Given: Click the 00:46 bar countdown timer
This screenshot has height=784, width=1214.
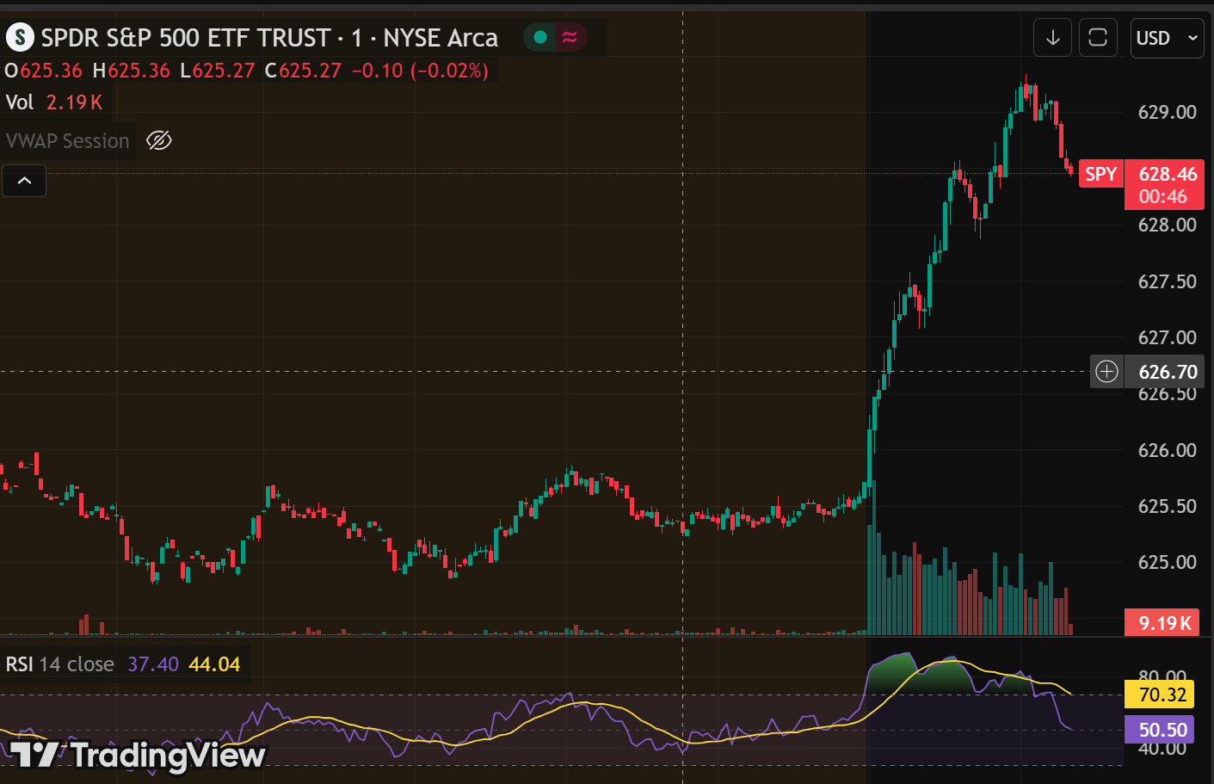Looking at the screenshot, I should pos(1162,196).
